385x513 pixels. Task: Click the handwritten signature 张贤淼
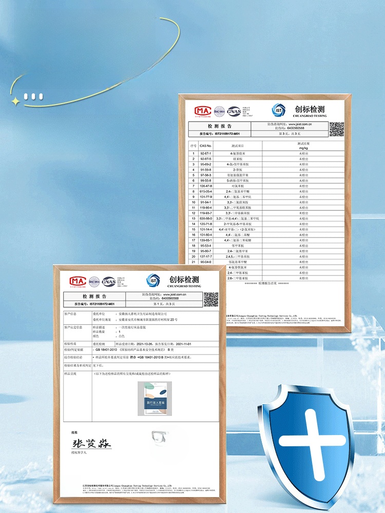point(91,444)
